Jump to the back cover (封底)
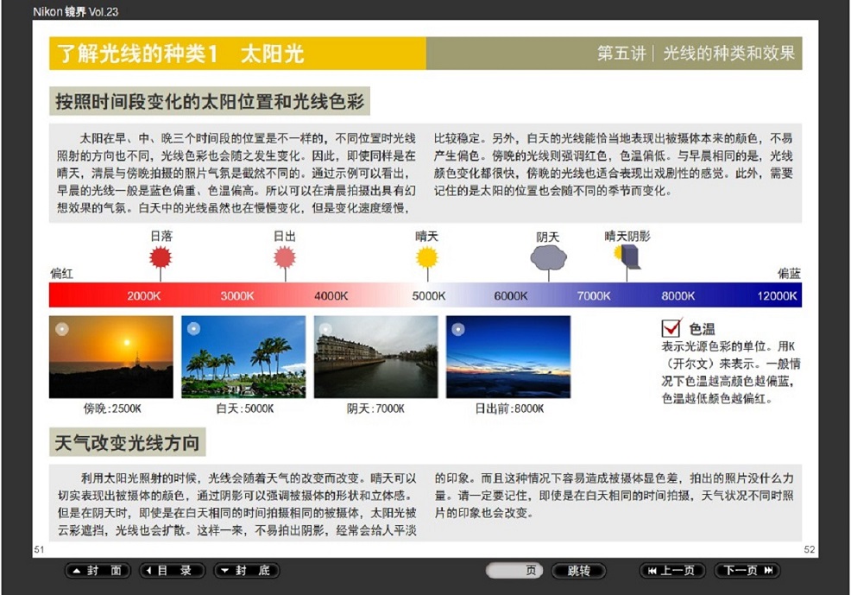Image resolution: width=851 pixels, height=595 pixels. click(247, 571)
